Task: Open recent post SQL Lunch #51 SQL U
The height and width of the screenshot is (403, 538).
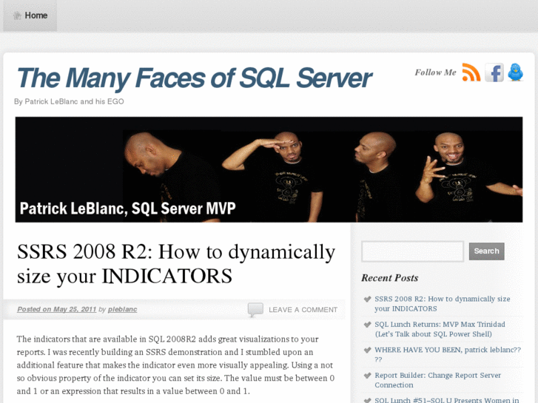Action: pyautogui.click(x=447, y=399)
